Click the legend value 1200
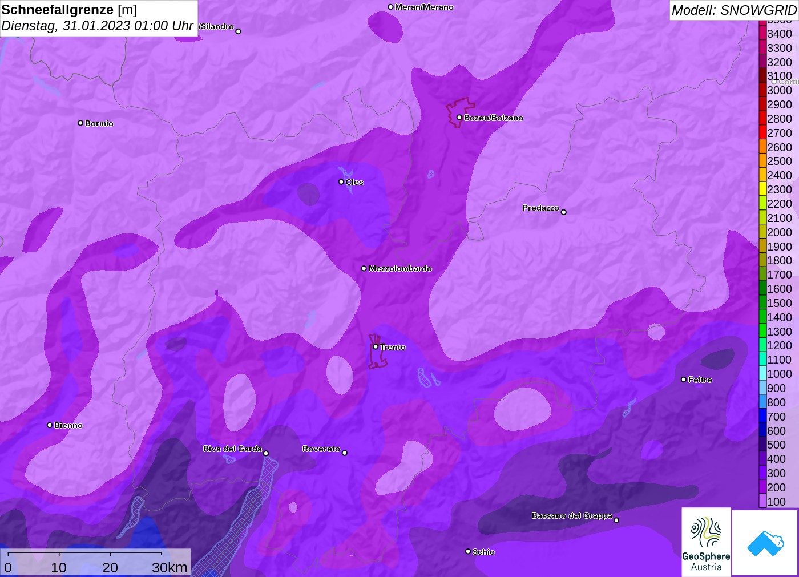The width and height of the screenshot is (799, 577). click(x=780, y=345)
